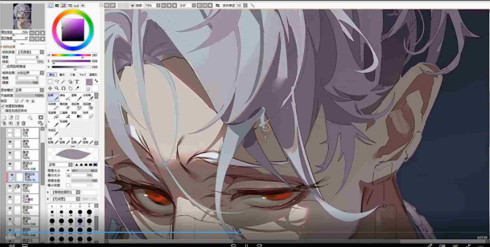Screen dimensions: 490x247
Task: Select the lasso selection tool
Action: [x=56, y=82]
